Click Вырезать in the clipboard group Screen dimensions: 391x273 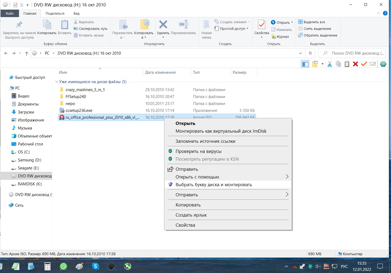[84, 22]
